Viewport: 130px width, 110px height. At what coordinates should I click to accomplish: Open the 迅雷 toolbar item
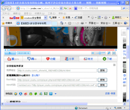79,18
